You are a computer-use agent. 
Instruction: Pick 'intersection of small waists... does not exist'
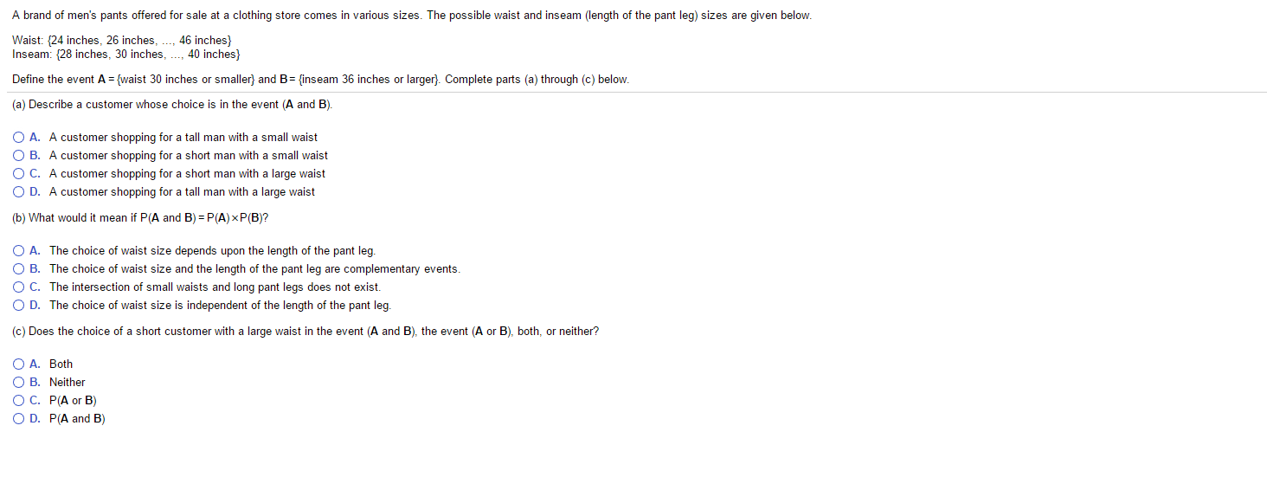coord(18,287)
